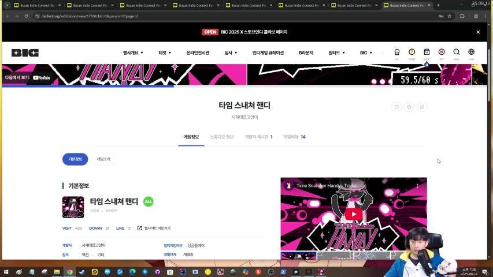
Task: Open the NFT icon in the header
Action: (x=442, y=53)
